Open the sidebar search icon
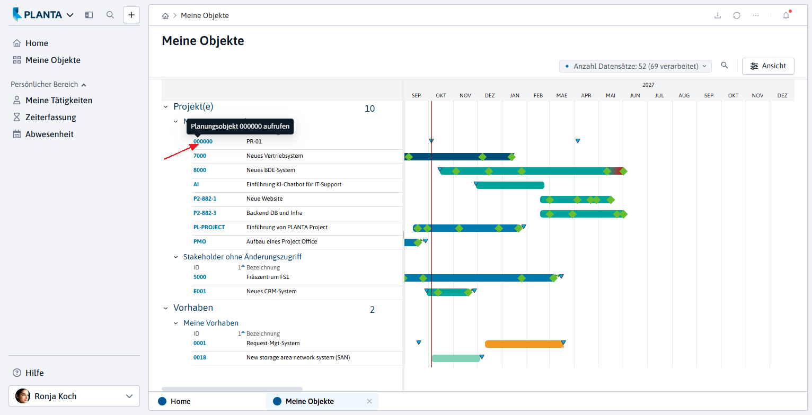 110,15
